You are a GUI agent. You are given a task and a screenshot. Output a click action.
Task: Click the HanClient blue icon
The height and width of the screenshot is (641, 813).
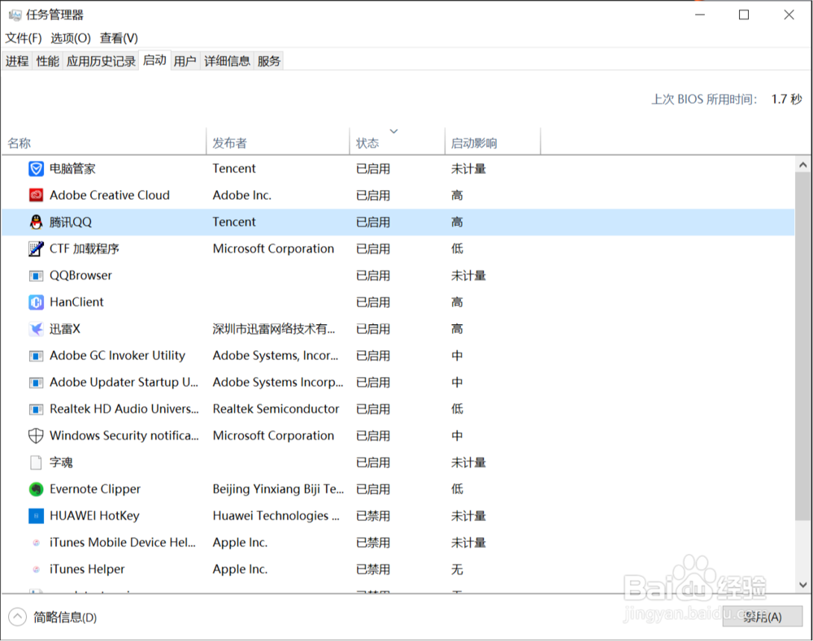[x=36, y=302]
